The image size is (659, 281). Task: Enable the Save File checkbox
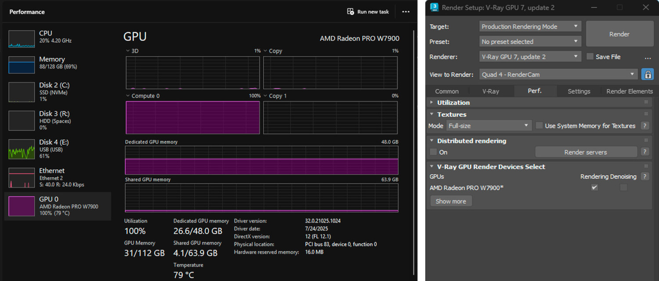(590, 57)
